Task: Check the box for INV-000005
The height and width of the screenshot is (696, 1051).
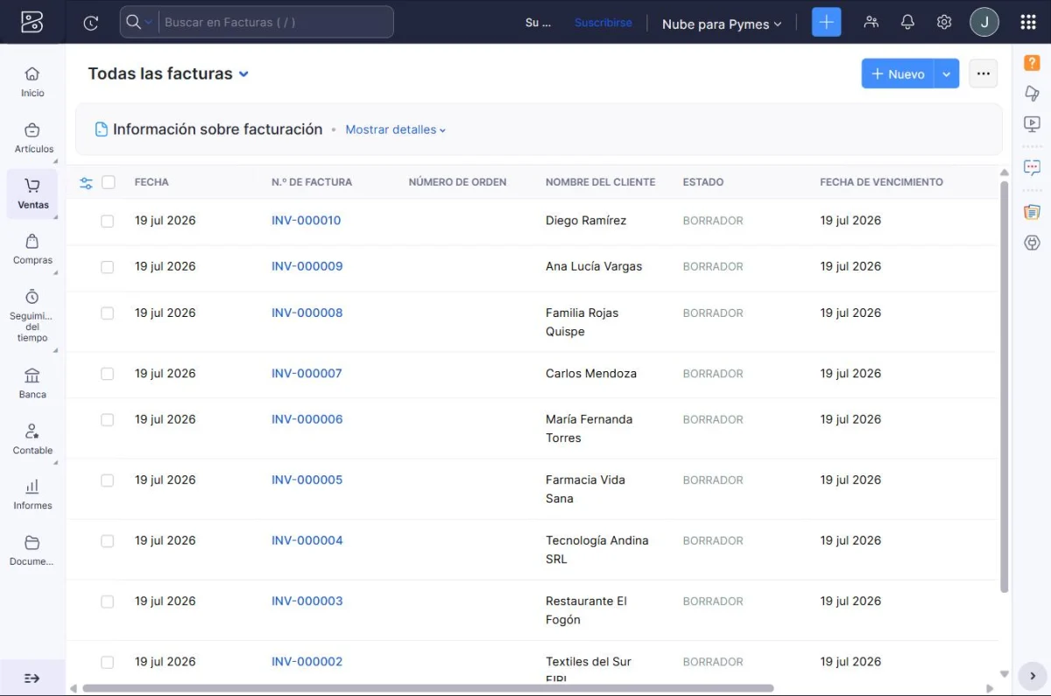Action: point(107,481)
